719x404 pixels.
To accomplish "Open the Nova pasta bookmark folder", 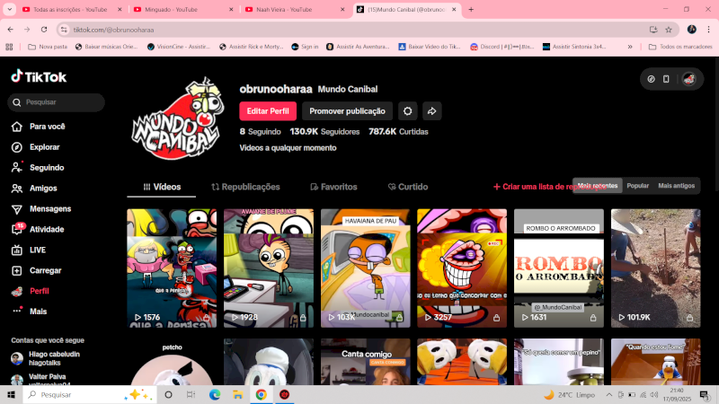I will click(x=48, y=47).
